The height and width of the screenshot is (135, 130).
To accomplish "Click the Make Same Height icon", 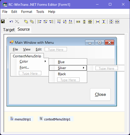I will 84,22.
